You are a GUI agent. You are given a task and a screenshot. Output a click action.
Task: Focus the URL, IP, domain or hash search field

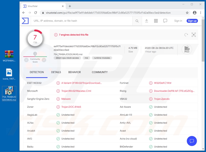(x=81, y=21)
